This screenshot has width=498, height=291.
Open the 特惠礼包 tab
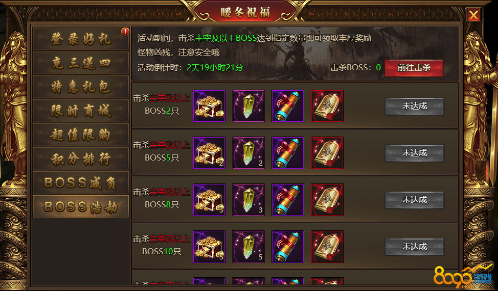(x=81, y=87)
